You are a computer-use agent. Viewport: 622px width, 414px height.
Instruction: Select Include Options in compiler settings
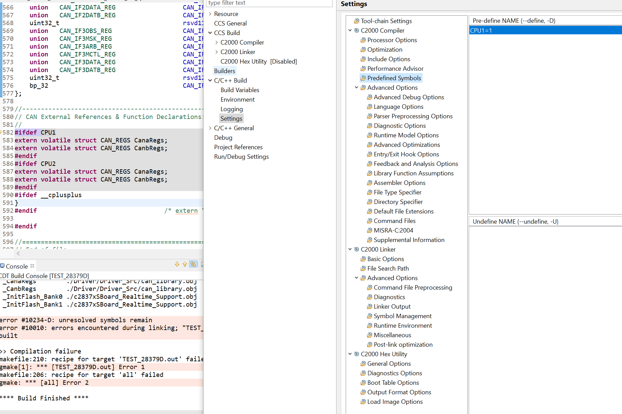(x=388, y=59)
